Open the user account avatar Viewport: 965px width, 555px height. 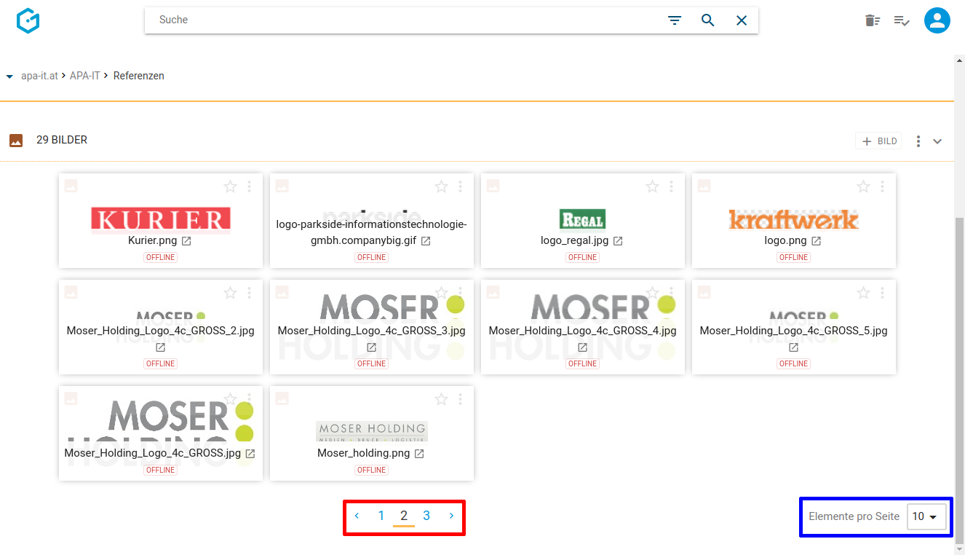(x=937, y=20)
